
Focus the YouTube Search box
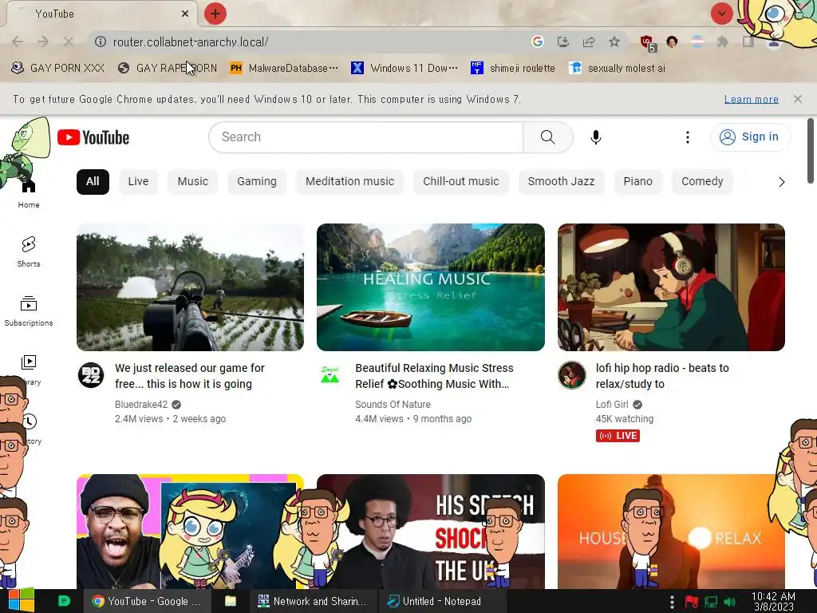pos(365,137)
